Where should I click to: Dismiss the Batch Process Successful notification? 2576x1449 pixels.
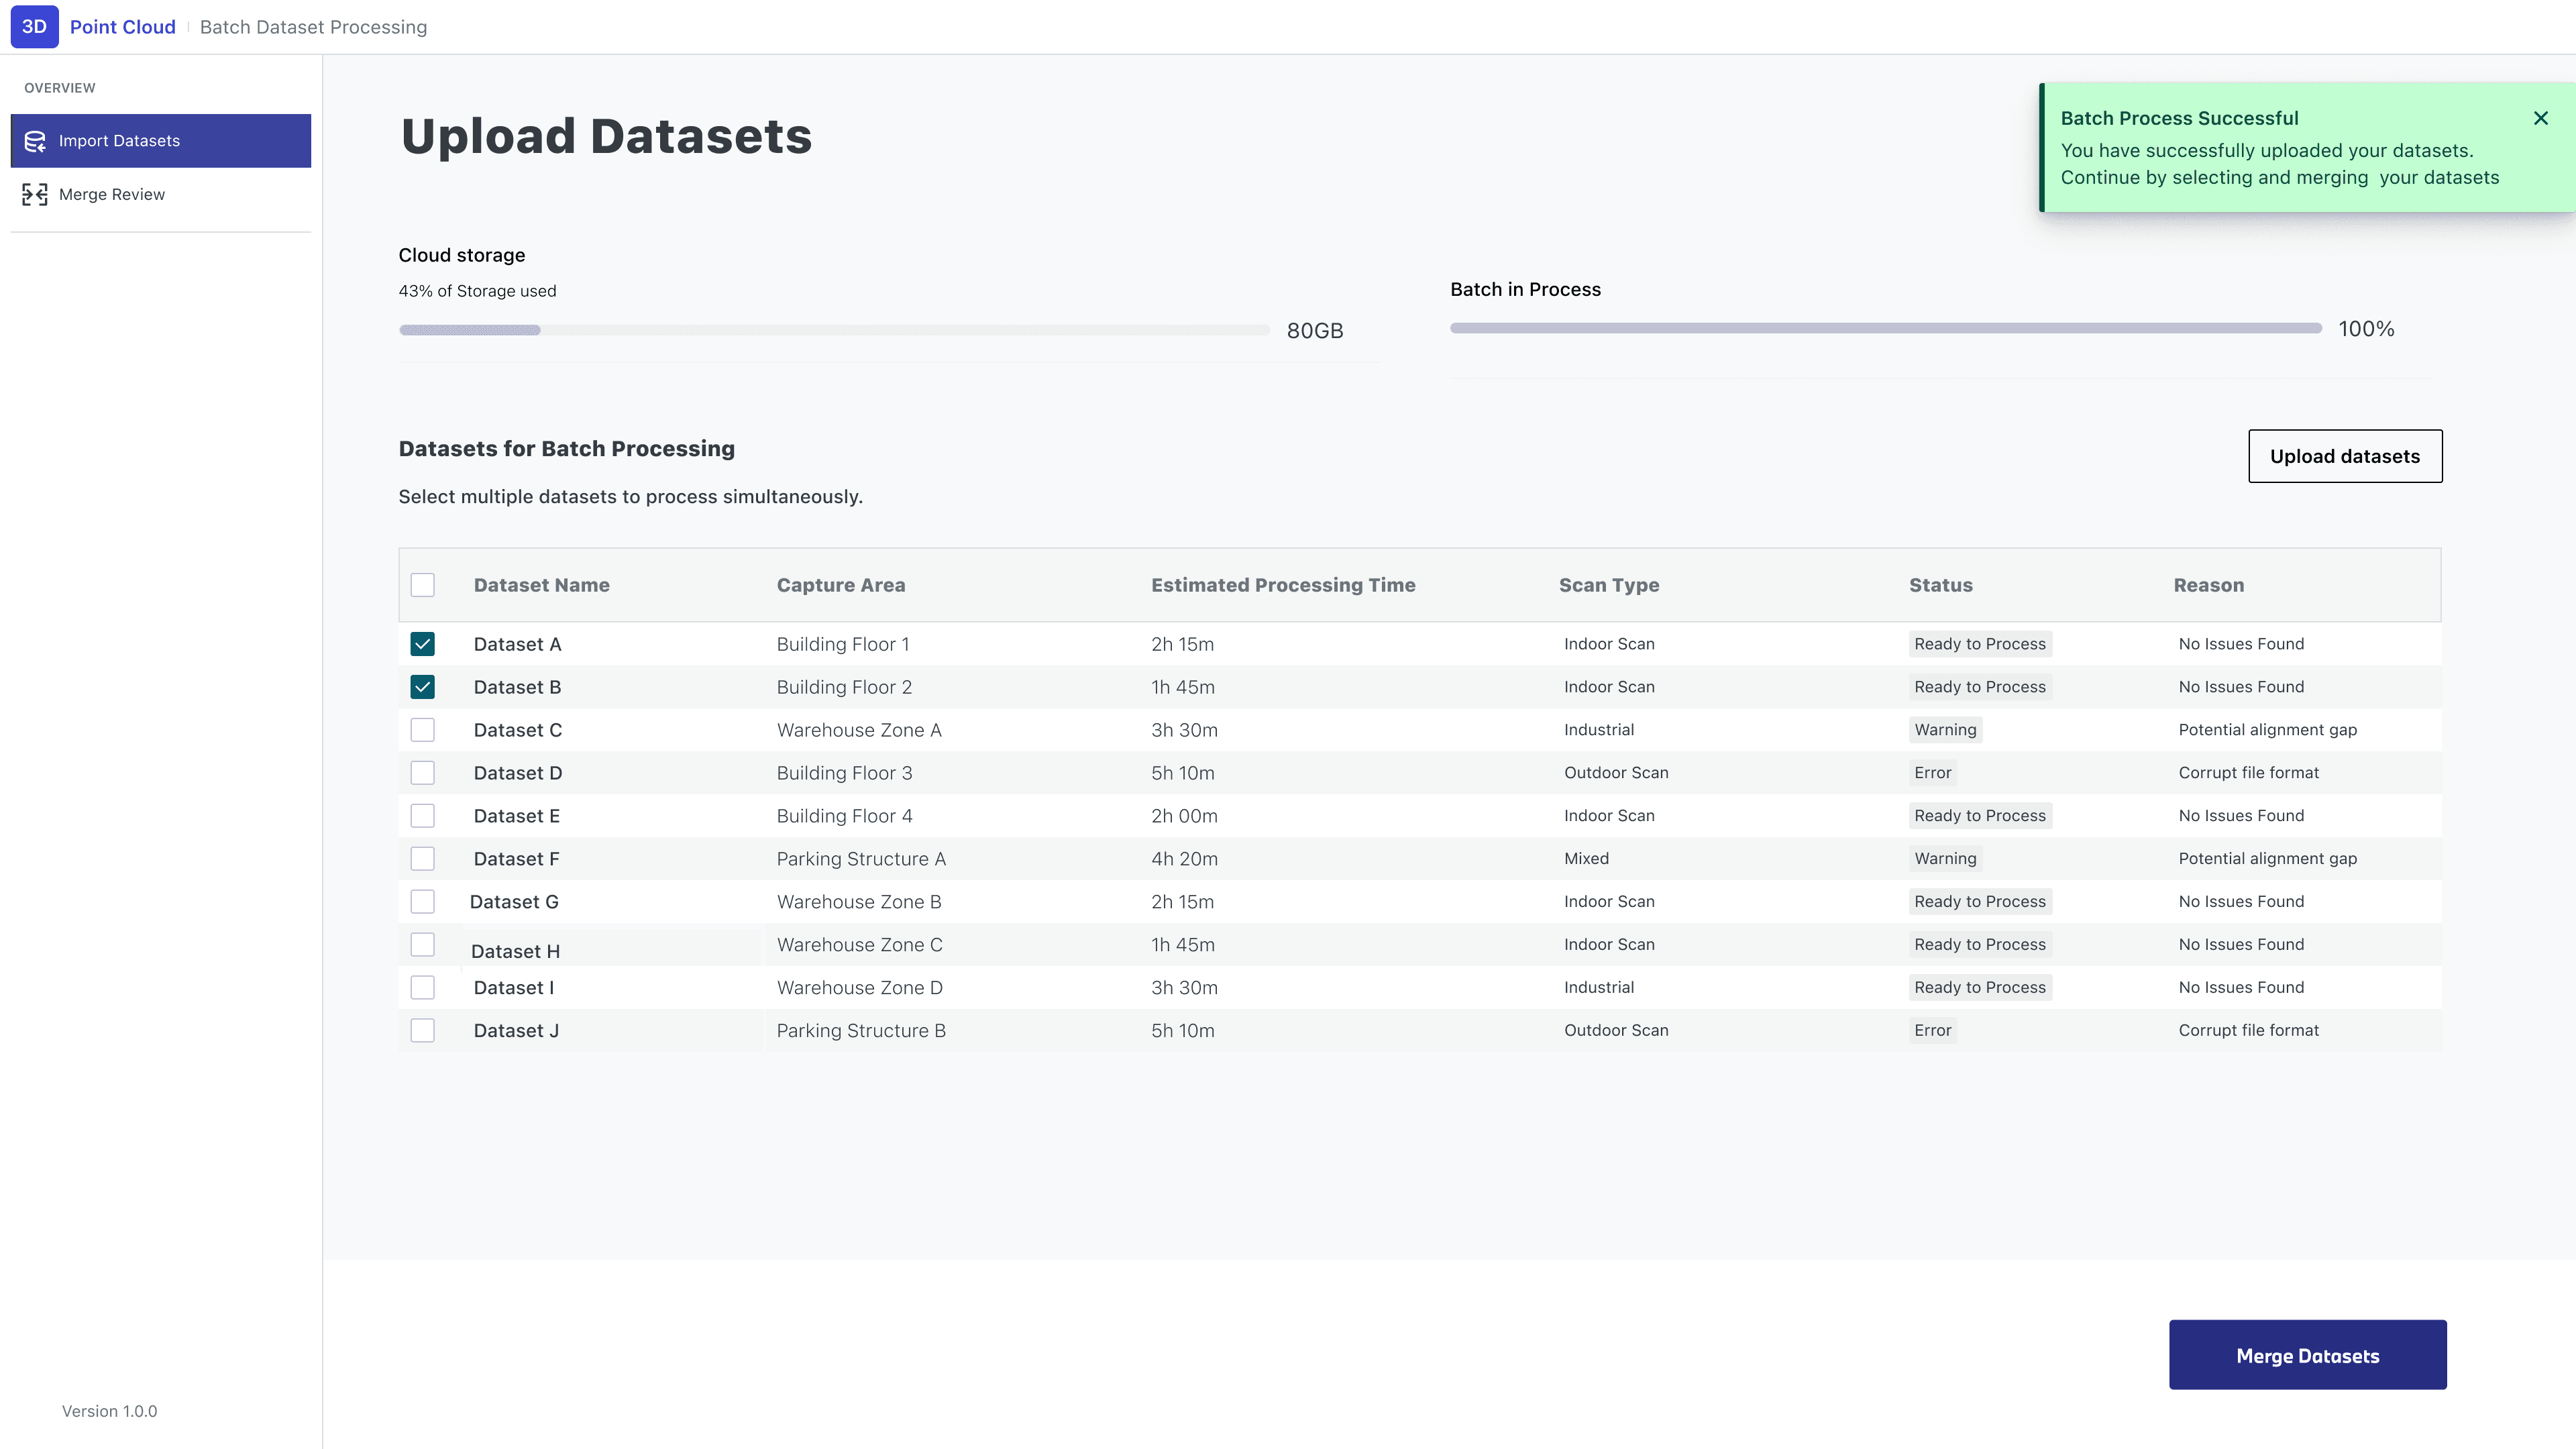(x=2540, y=118)
